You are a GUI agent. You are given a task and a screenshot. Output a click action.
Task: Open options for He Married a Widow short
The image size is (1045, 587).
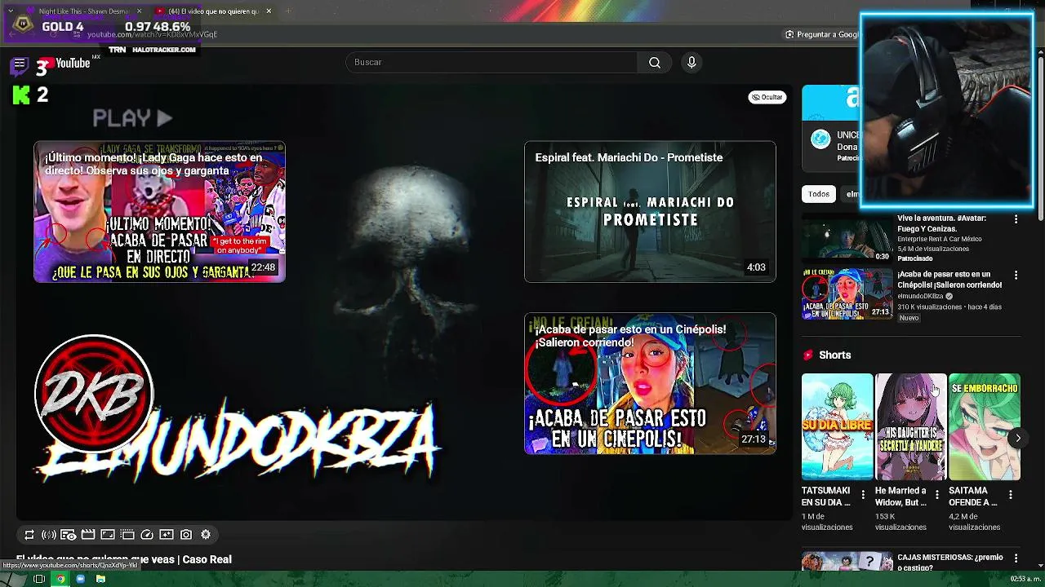click(x=936, y=495)
